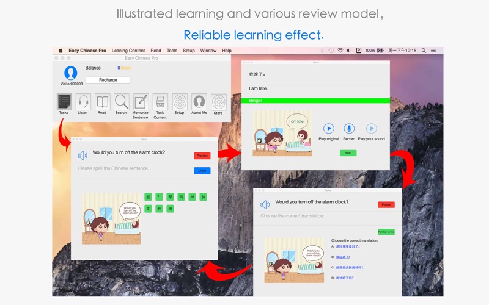Viewport: 489px width, 305px height.
Task: Select character tile 能
Action: point(148,196)
